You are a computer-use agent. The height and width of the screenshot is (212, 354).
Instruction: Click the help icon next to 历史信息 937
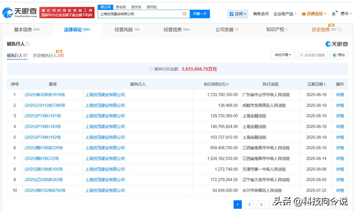click(x=340, y=30)
